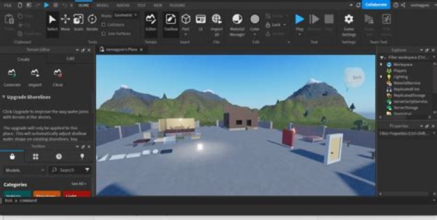
Task: Open the Lock dropdown arrow
Action: (285, 25)
